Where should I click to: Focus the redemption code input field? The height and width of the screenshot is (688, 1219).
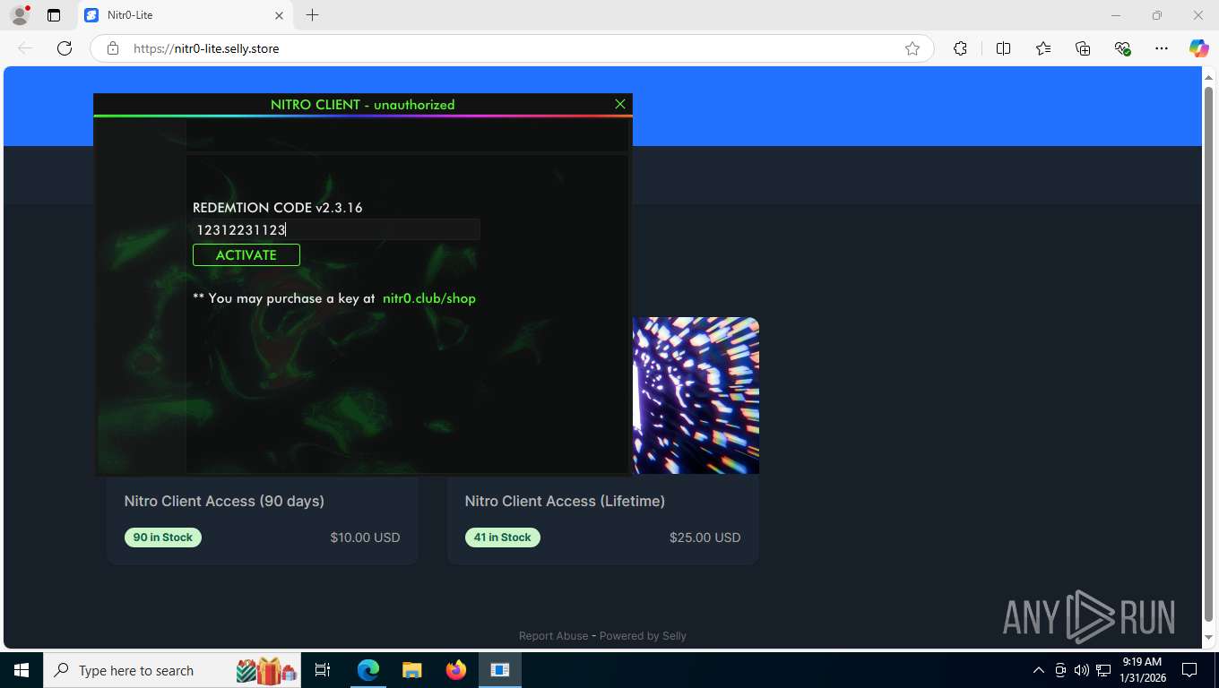(x=336, y=229)
